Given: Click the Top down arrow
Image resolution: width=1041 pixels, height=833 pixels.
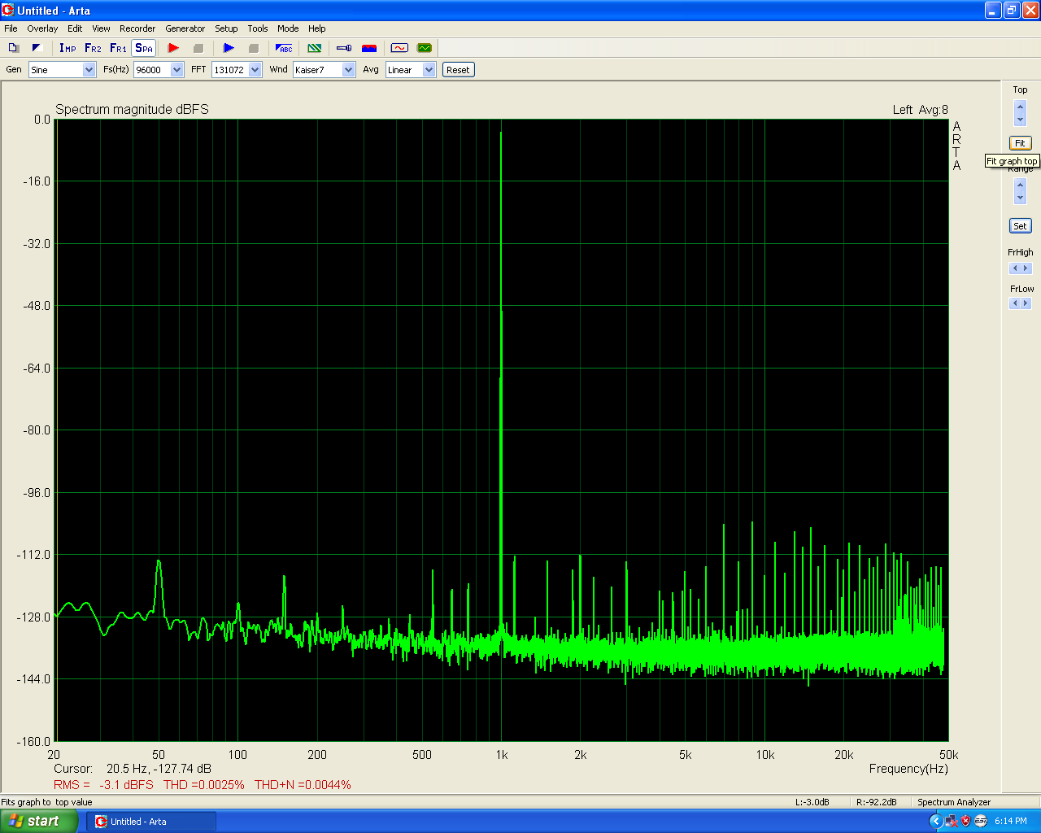Looking at the screenshot, I should [x=1020, y=120].
